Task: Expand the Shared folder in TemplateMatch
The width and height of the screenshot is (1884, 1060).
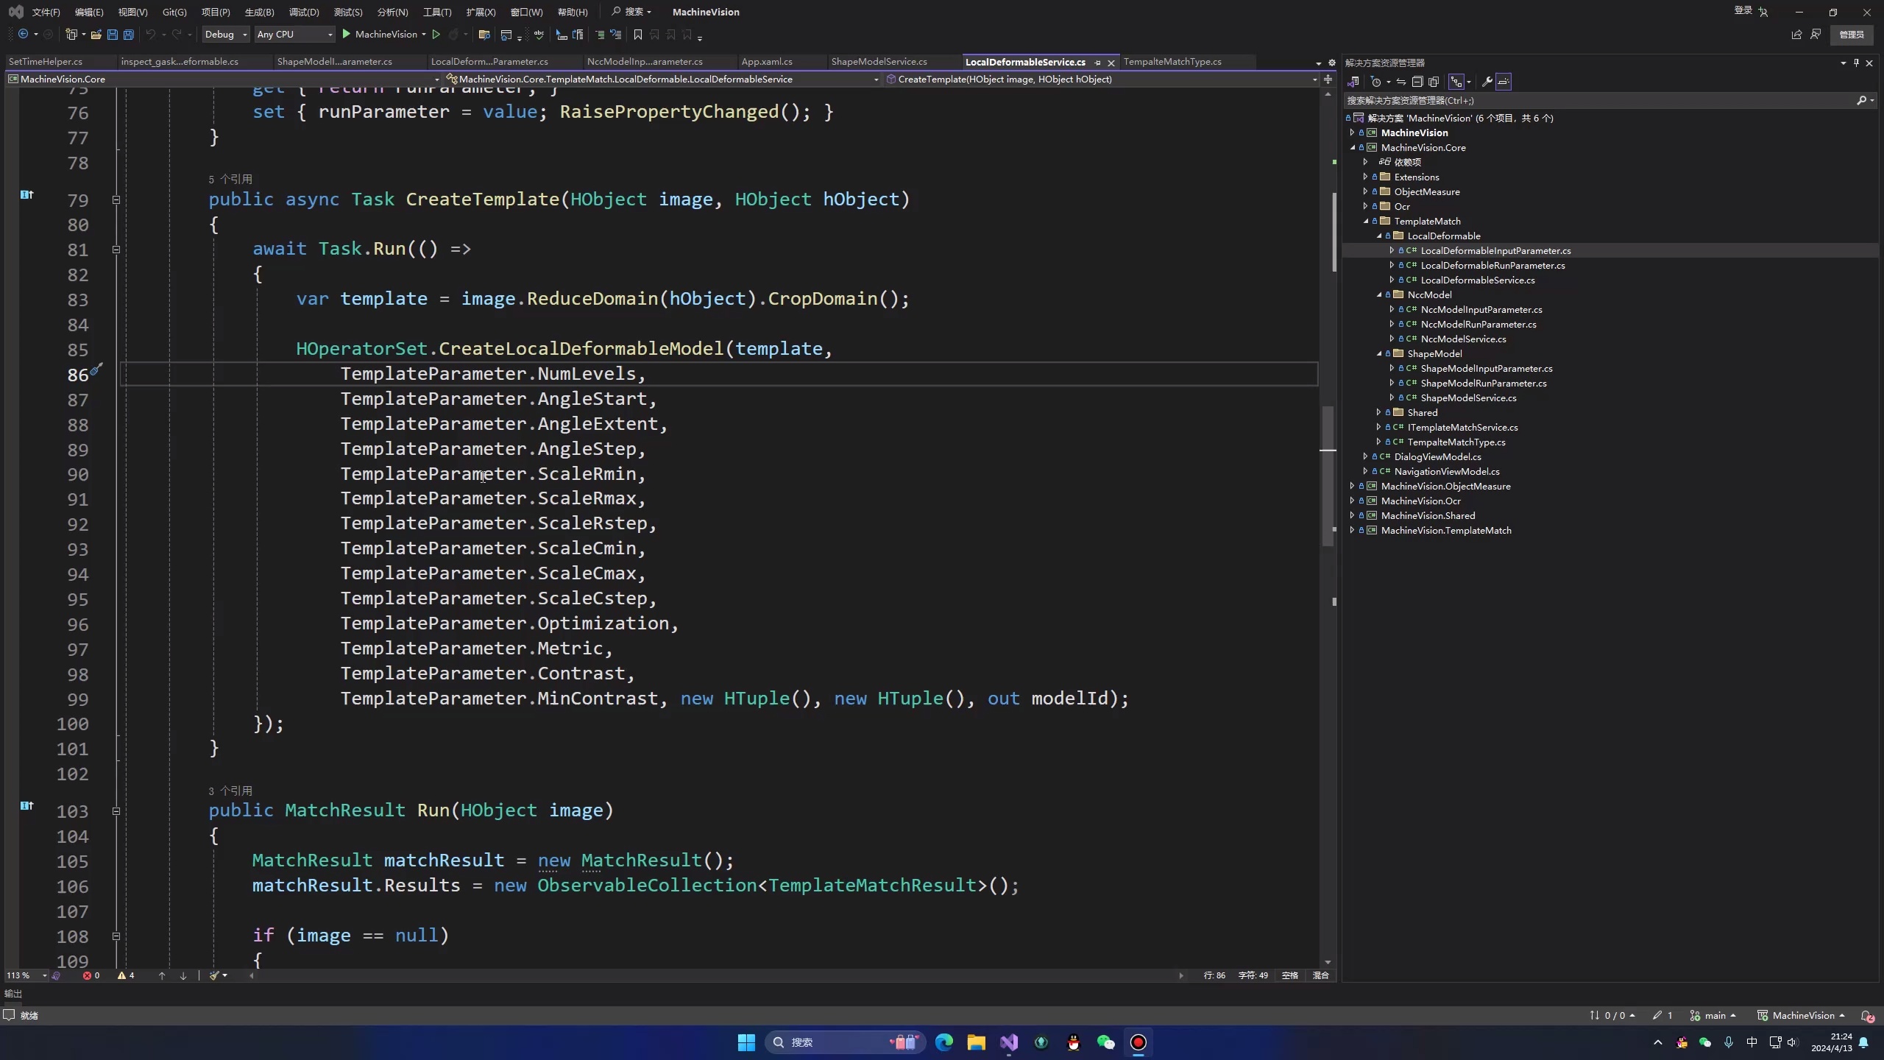Action: pos(1378,412)
